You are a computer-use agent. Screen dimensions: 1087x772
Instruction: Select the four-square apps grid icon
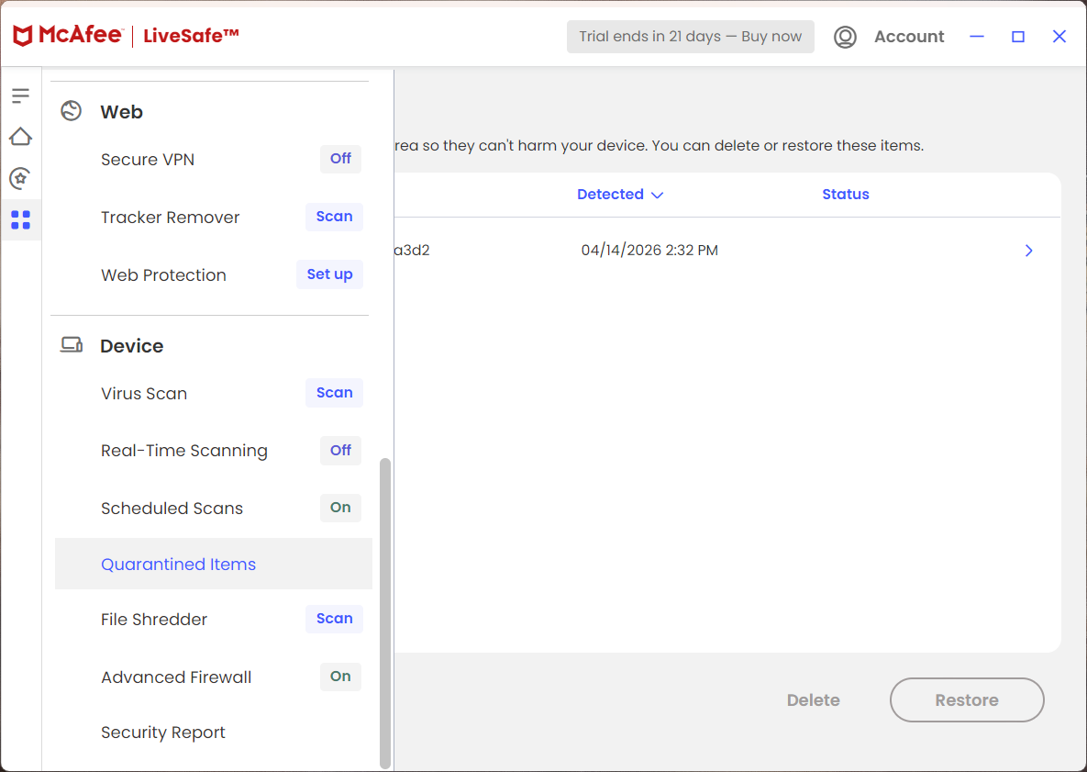[21, 220]
